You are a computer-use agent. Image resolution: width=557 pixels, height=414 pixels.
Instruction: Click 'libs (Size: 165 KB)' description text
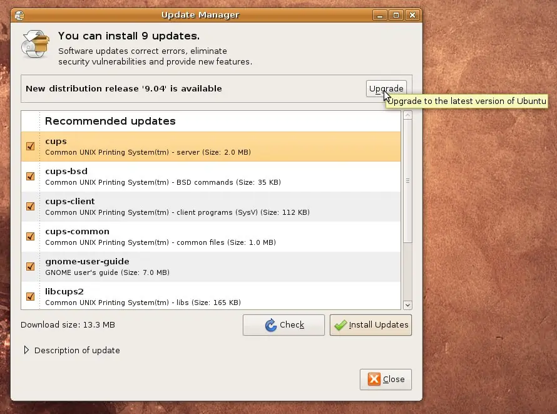(208, 303)
